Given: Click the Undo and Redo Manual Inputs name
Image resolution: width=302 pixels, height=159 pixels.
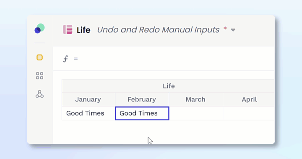Looking at the screenshot, I should coord(158,30).
